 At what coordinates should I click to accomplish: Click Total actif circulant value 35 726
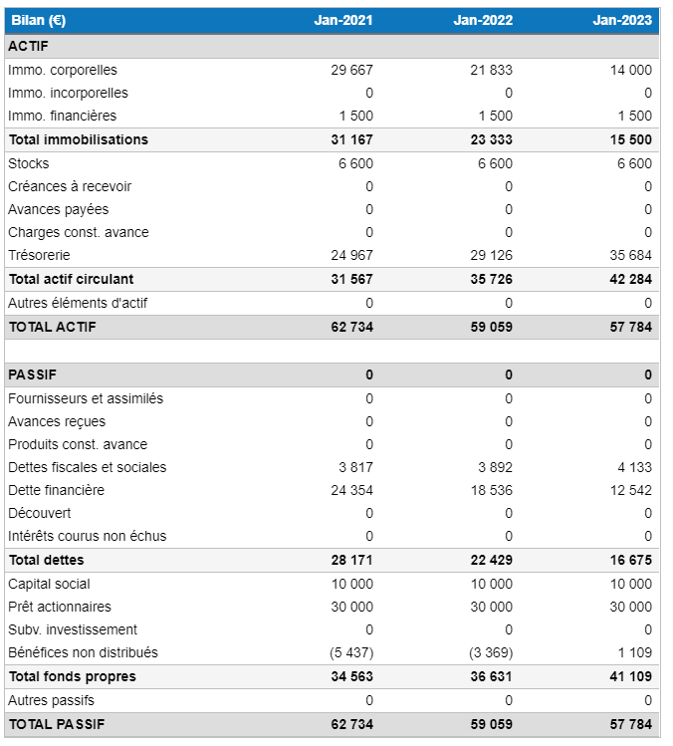[492, 279]
